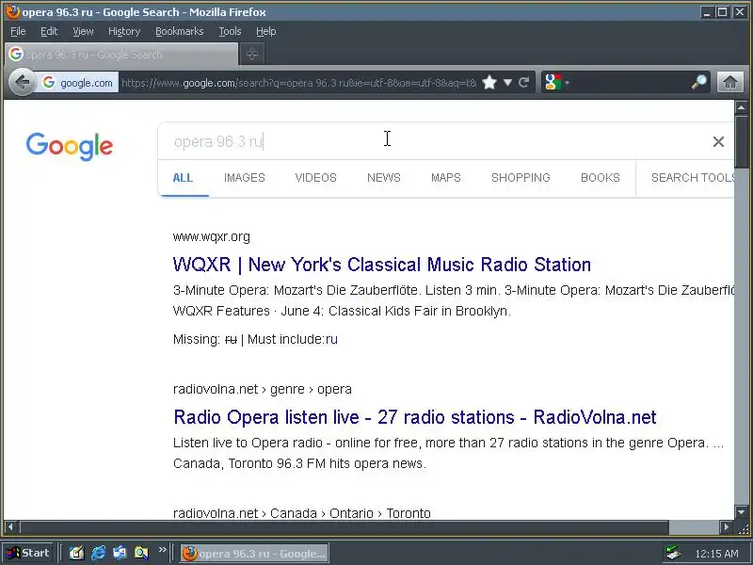
Task: Open Radio Opera listen live RadioVolna result
Action: point(415,417)
